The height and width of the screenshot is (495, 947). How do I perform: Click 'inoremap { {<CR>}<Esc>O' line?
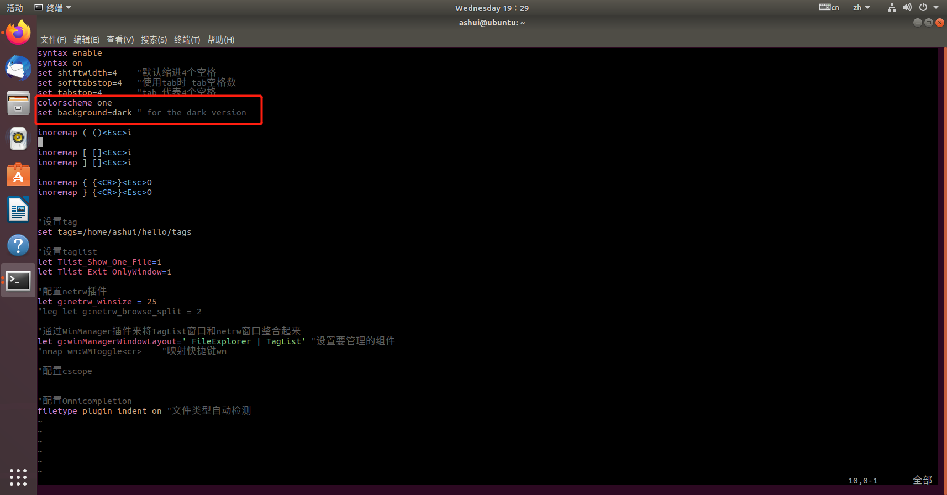click(94, 182)
